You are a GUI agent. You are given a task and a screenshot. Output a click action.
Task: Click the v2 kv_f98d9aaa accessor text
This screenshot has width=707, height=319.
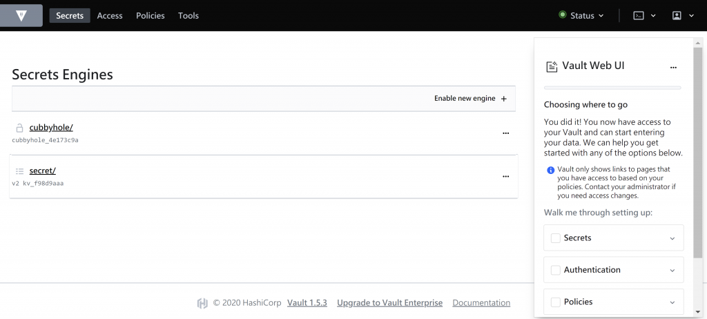coord(37,184)
